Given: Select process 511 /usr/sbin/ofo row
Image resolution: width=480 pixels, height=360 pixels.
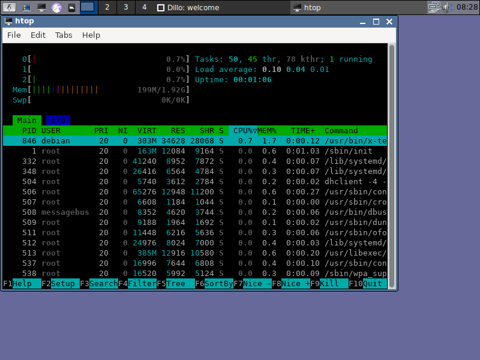Looking at the screenshot, I should (195, 233).
